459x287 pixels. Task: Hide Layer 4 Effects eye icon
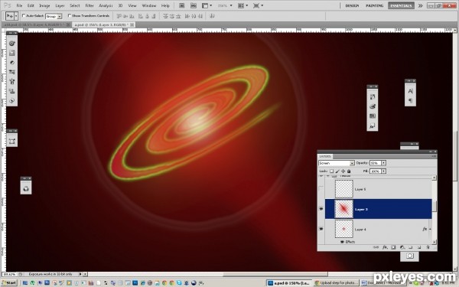click(x=342, y=242)
